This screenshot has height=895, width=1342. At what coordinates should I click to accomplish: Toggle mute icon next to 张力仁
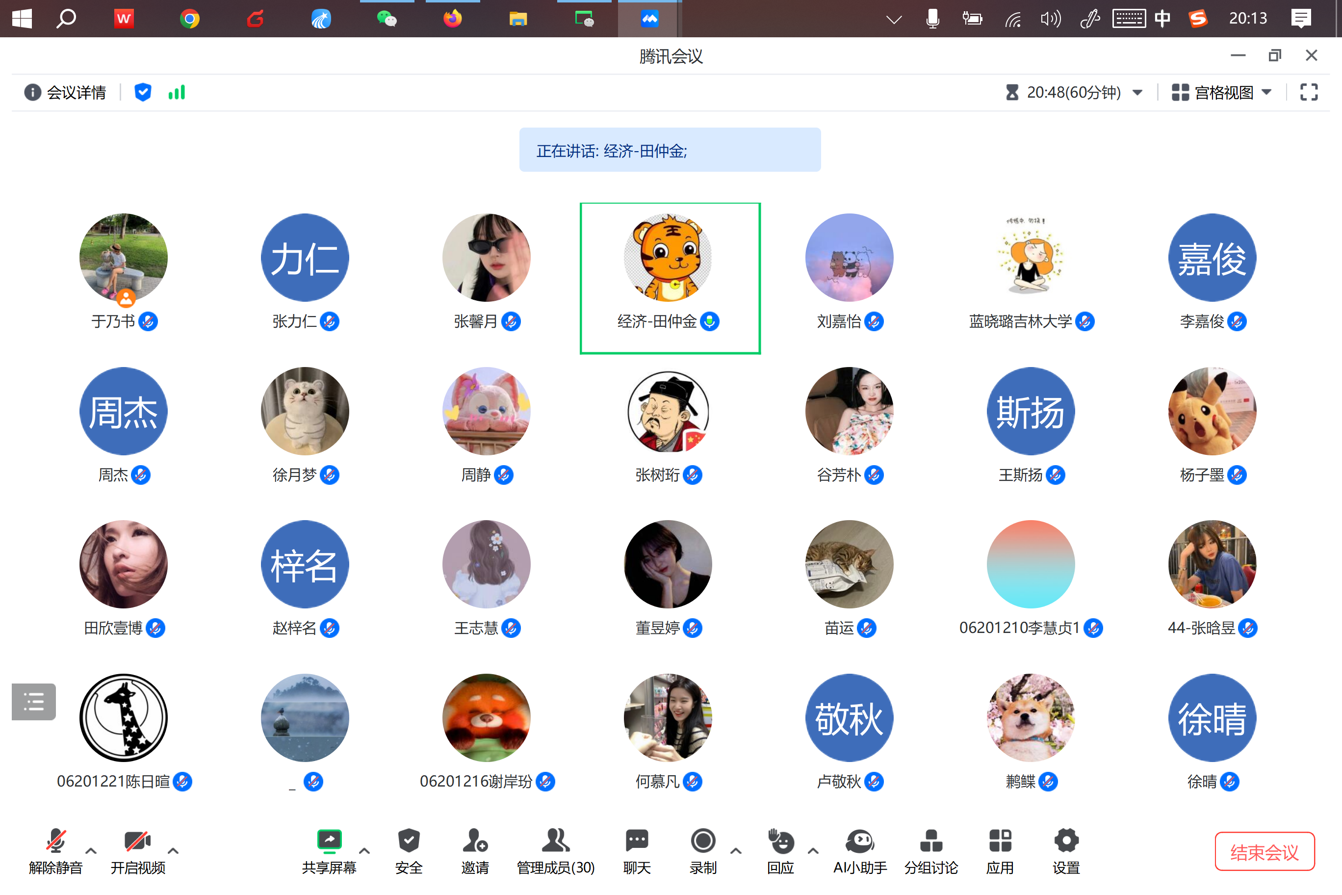pyautogui.click(x=329, y=321)
